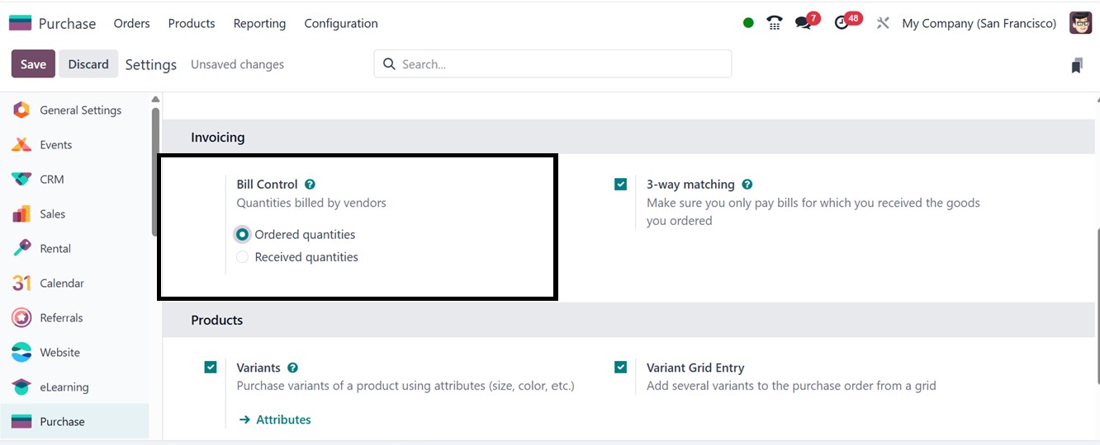Open the activities clock icon
Viewport: 1100px width, 445px height.
[842, 23]
